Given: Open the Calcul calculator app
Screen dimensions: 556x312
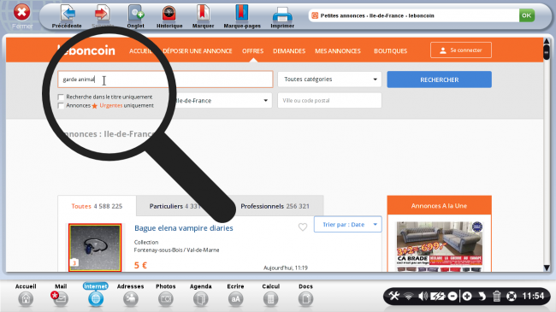Looking at the screenshot, I should pos(270,295).
